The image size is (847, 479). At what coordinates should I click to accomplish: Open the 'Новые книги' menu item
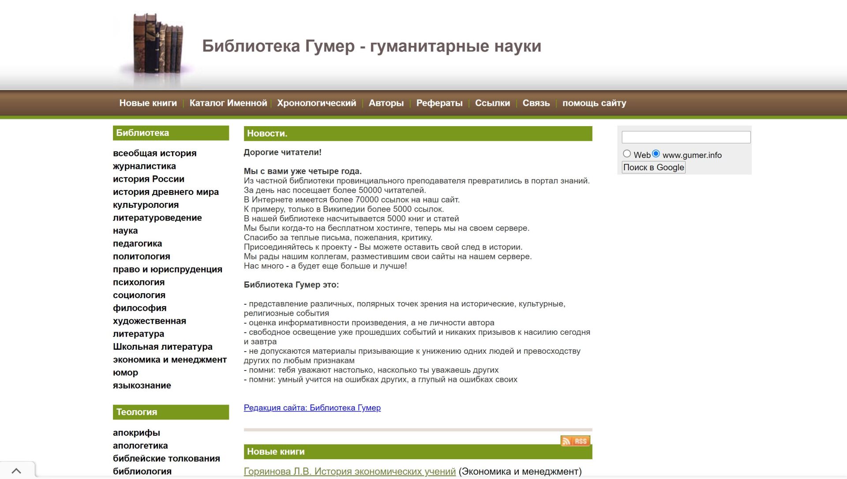tap(148, 103)
